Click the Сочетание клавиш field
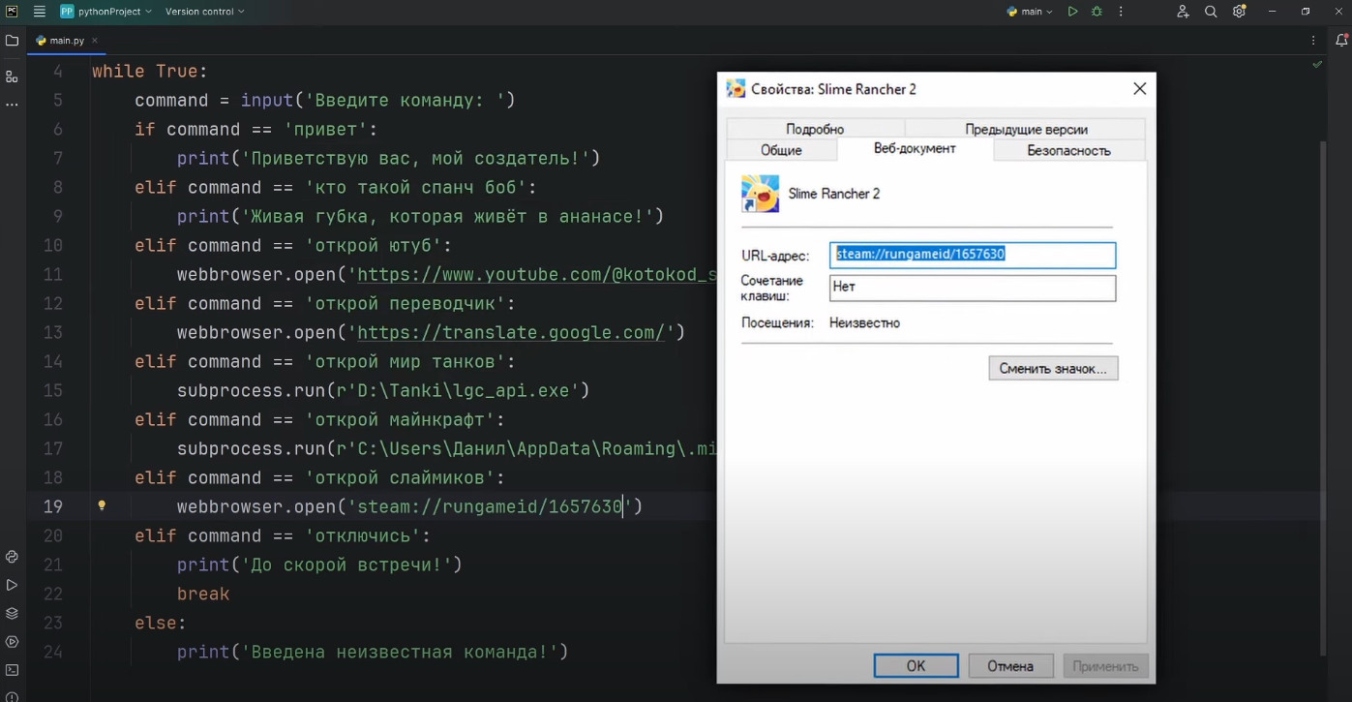This screenshot has width=1352, height=702. [973, 288]
